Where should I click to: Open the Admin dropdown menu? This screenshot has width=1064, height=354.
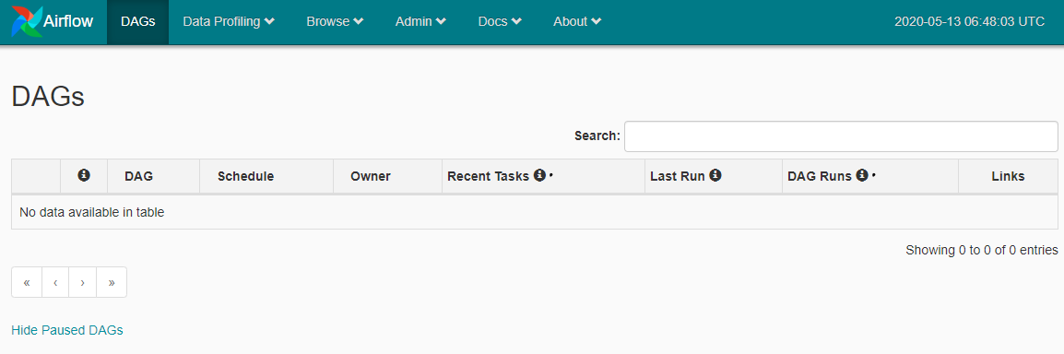pyautogui.click(x=420, y=22)
